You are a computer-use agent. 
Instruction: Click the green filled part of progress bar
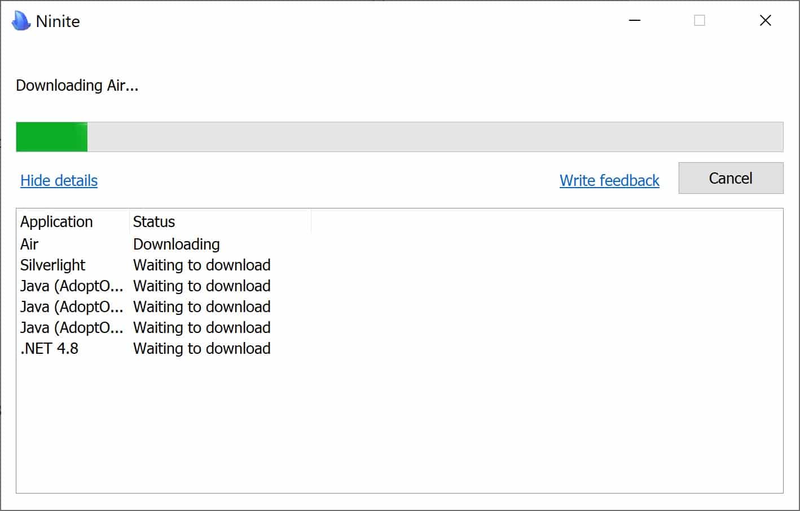pyautogui.click(x=52, y=137)
